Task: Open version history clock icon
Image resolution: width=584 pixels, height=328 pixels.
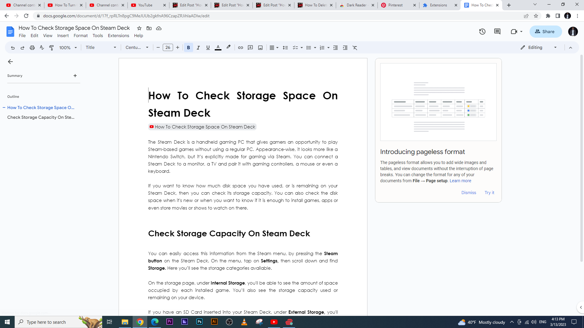Action: pos(482,32)
